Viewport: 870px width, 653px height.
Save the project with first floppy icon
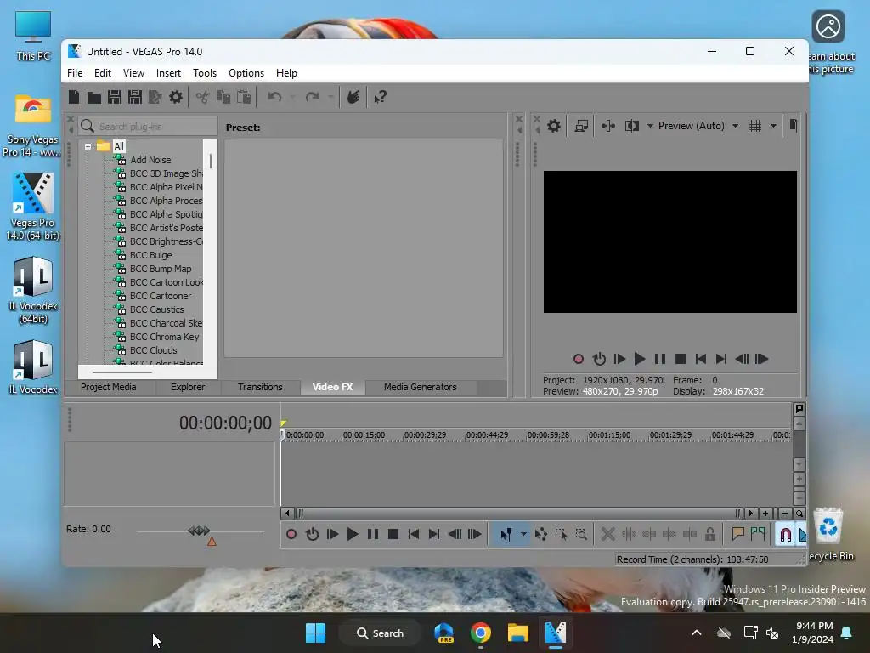[115, 97]
